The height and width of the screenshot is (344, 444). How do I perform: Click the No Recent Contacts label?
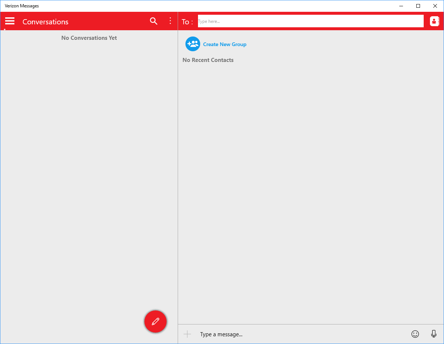pos(208,60)
